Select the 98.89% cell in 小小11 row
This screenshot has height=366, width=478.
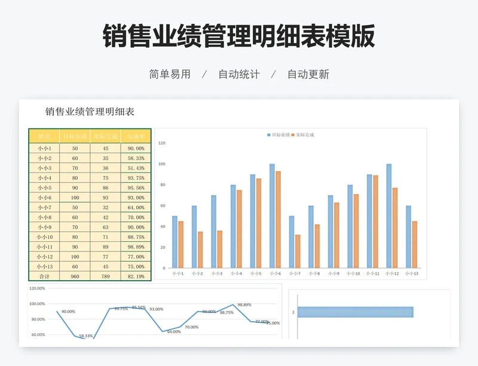pyautogui.click(x=136, y=247)
